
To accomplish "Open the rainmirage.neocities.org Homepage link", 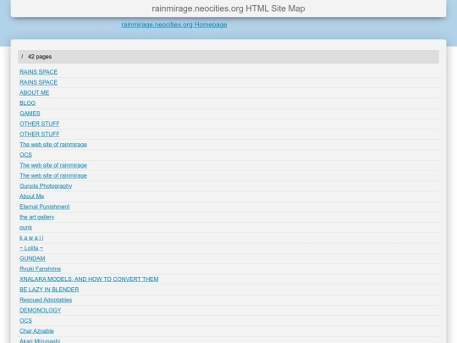I will click(174, 25).
